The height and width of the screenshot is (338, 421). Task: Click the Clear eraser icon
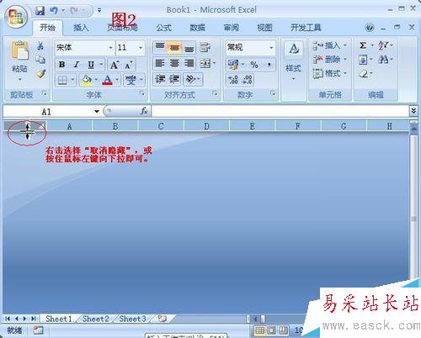point(363,74)
